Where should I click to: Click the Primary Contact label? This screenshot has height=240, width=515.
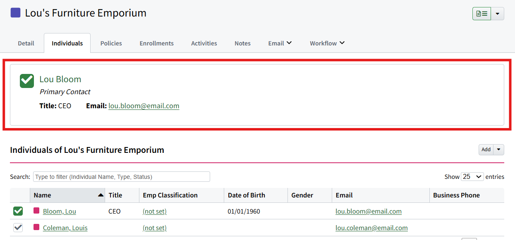point(65,92)
